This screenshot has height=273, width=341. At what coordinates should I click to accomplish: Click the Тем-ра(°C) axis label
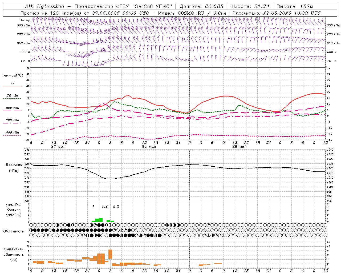[13, 75]
